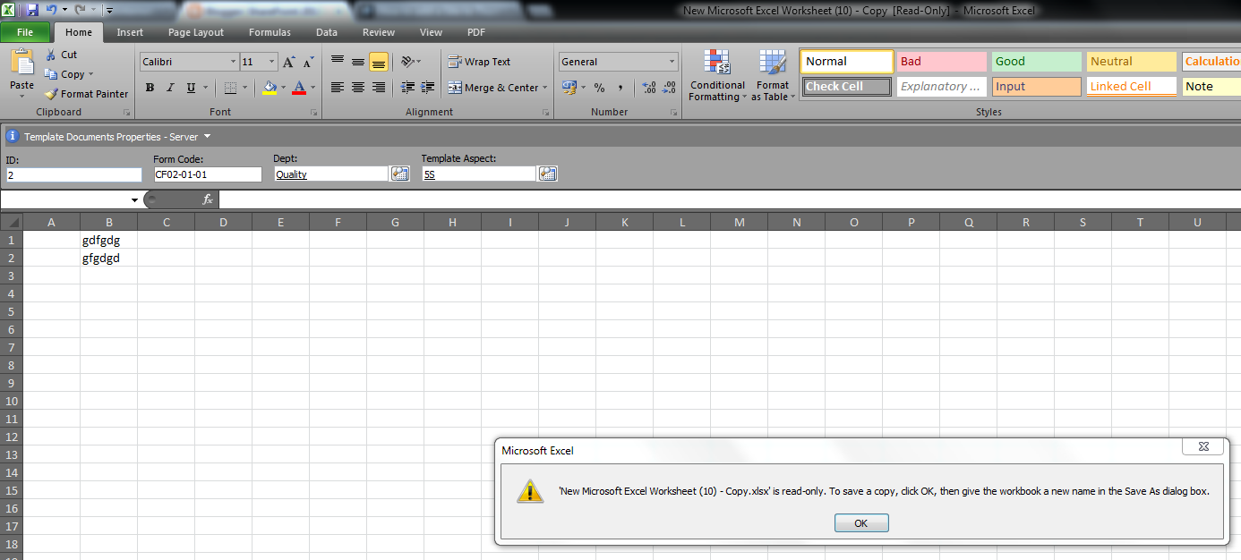
Task: Top align cell contents
Action: tap(338, 61)
